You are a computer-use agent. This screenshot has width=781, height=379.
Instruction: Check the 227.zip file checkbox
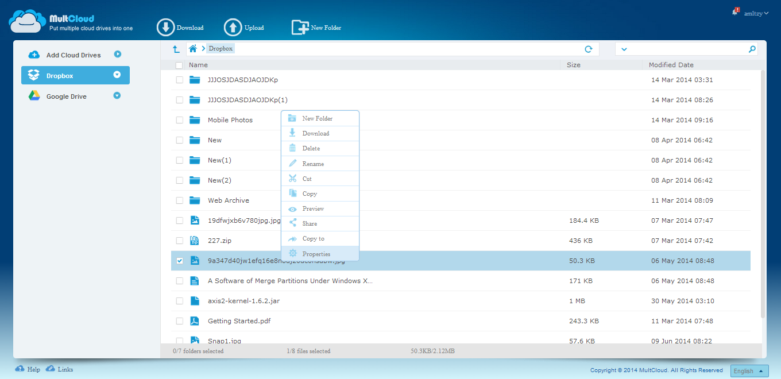(x=180, y=241)
